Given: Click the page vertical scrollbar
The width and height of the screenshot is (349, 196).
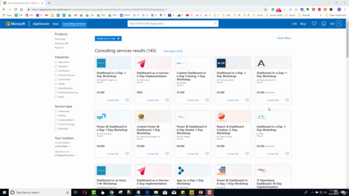Looking at the screenshot, I should tap(347, 103).
